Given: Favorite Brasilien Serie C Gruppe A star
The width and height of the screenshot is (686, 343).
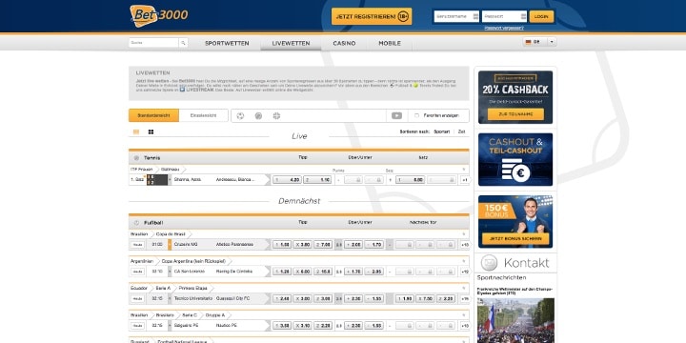Looking at the screenshot, I should (x=463, y=315).
